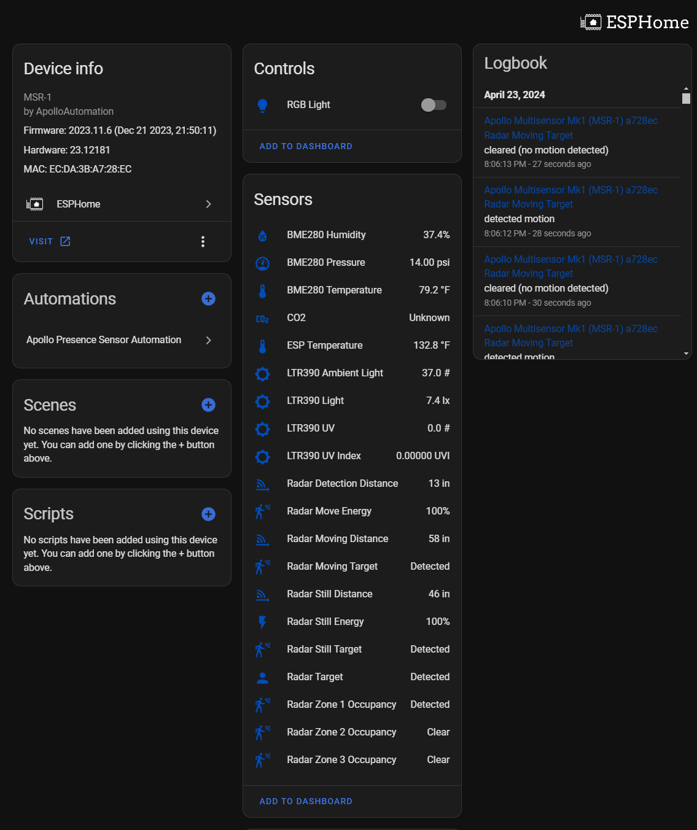Viewport: 697px width, 830px height.
Task: Click the Radar Zone 1 Occupancy motion icon
Action: [x=262, y=705]
